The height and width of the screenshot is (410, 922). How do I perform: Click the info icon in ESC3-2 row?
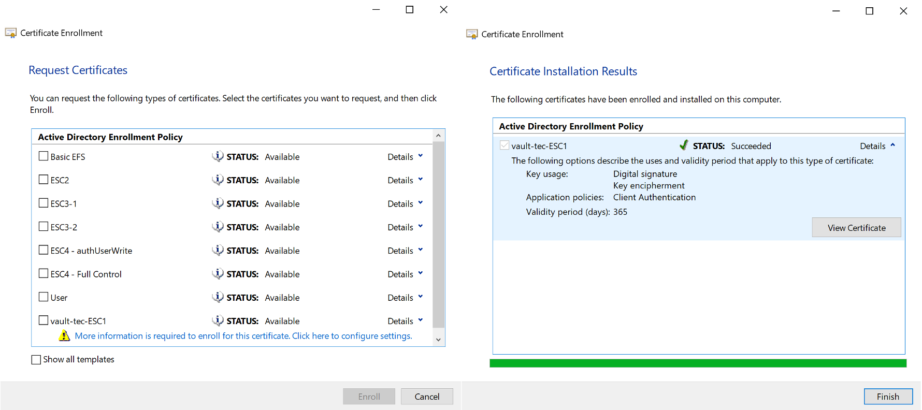pyautogui.click(x=218, y=226)
